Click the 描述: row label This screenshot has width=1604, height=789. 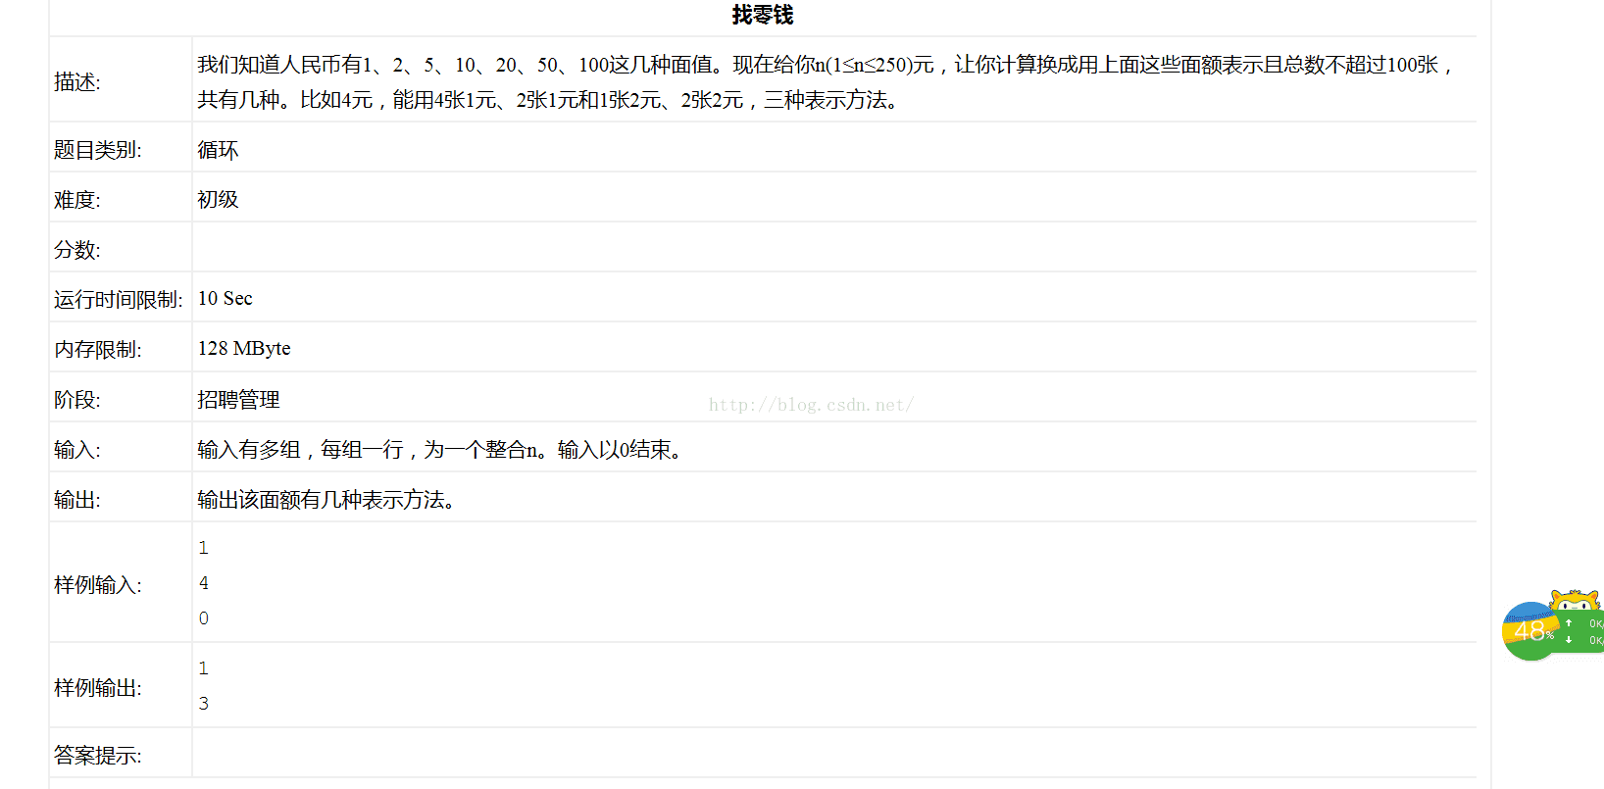point(76,82)
